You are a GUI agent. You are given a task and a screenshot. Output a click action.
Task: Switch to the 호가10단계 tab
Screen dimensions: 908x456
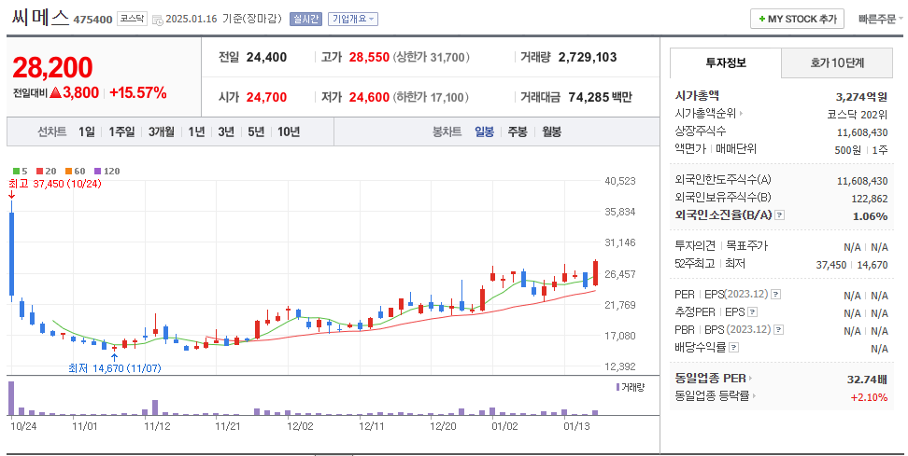pos(837,63)
